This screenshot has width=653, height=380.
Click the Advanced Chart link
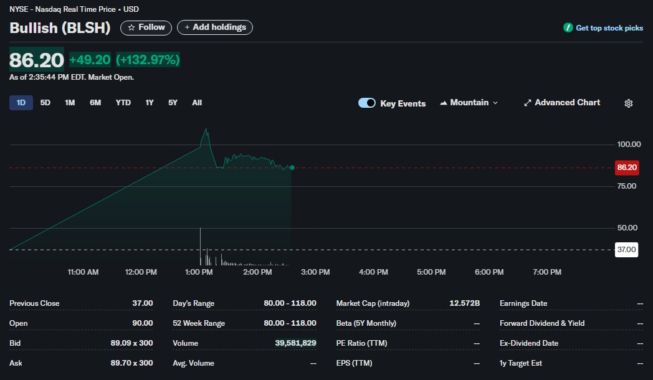567,102
